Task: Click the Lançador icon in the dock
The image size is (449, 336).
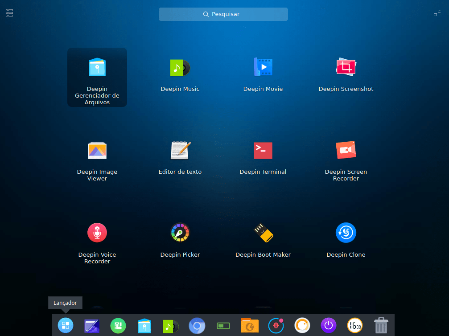Action: pos(66,325)
